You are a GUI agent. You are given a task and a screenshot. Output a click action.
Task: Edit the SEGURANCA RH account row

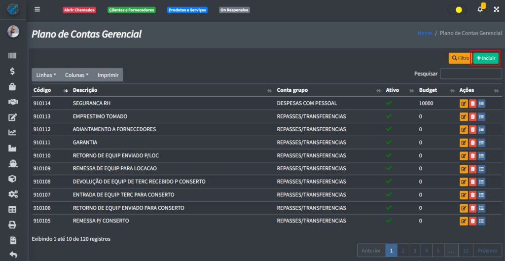pos(464,104)
